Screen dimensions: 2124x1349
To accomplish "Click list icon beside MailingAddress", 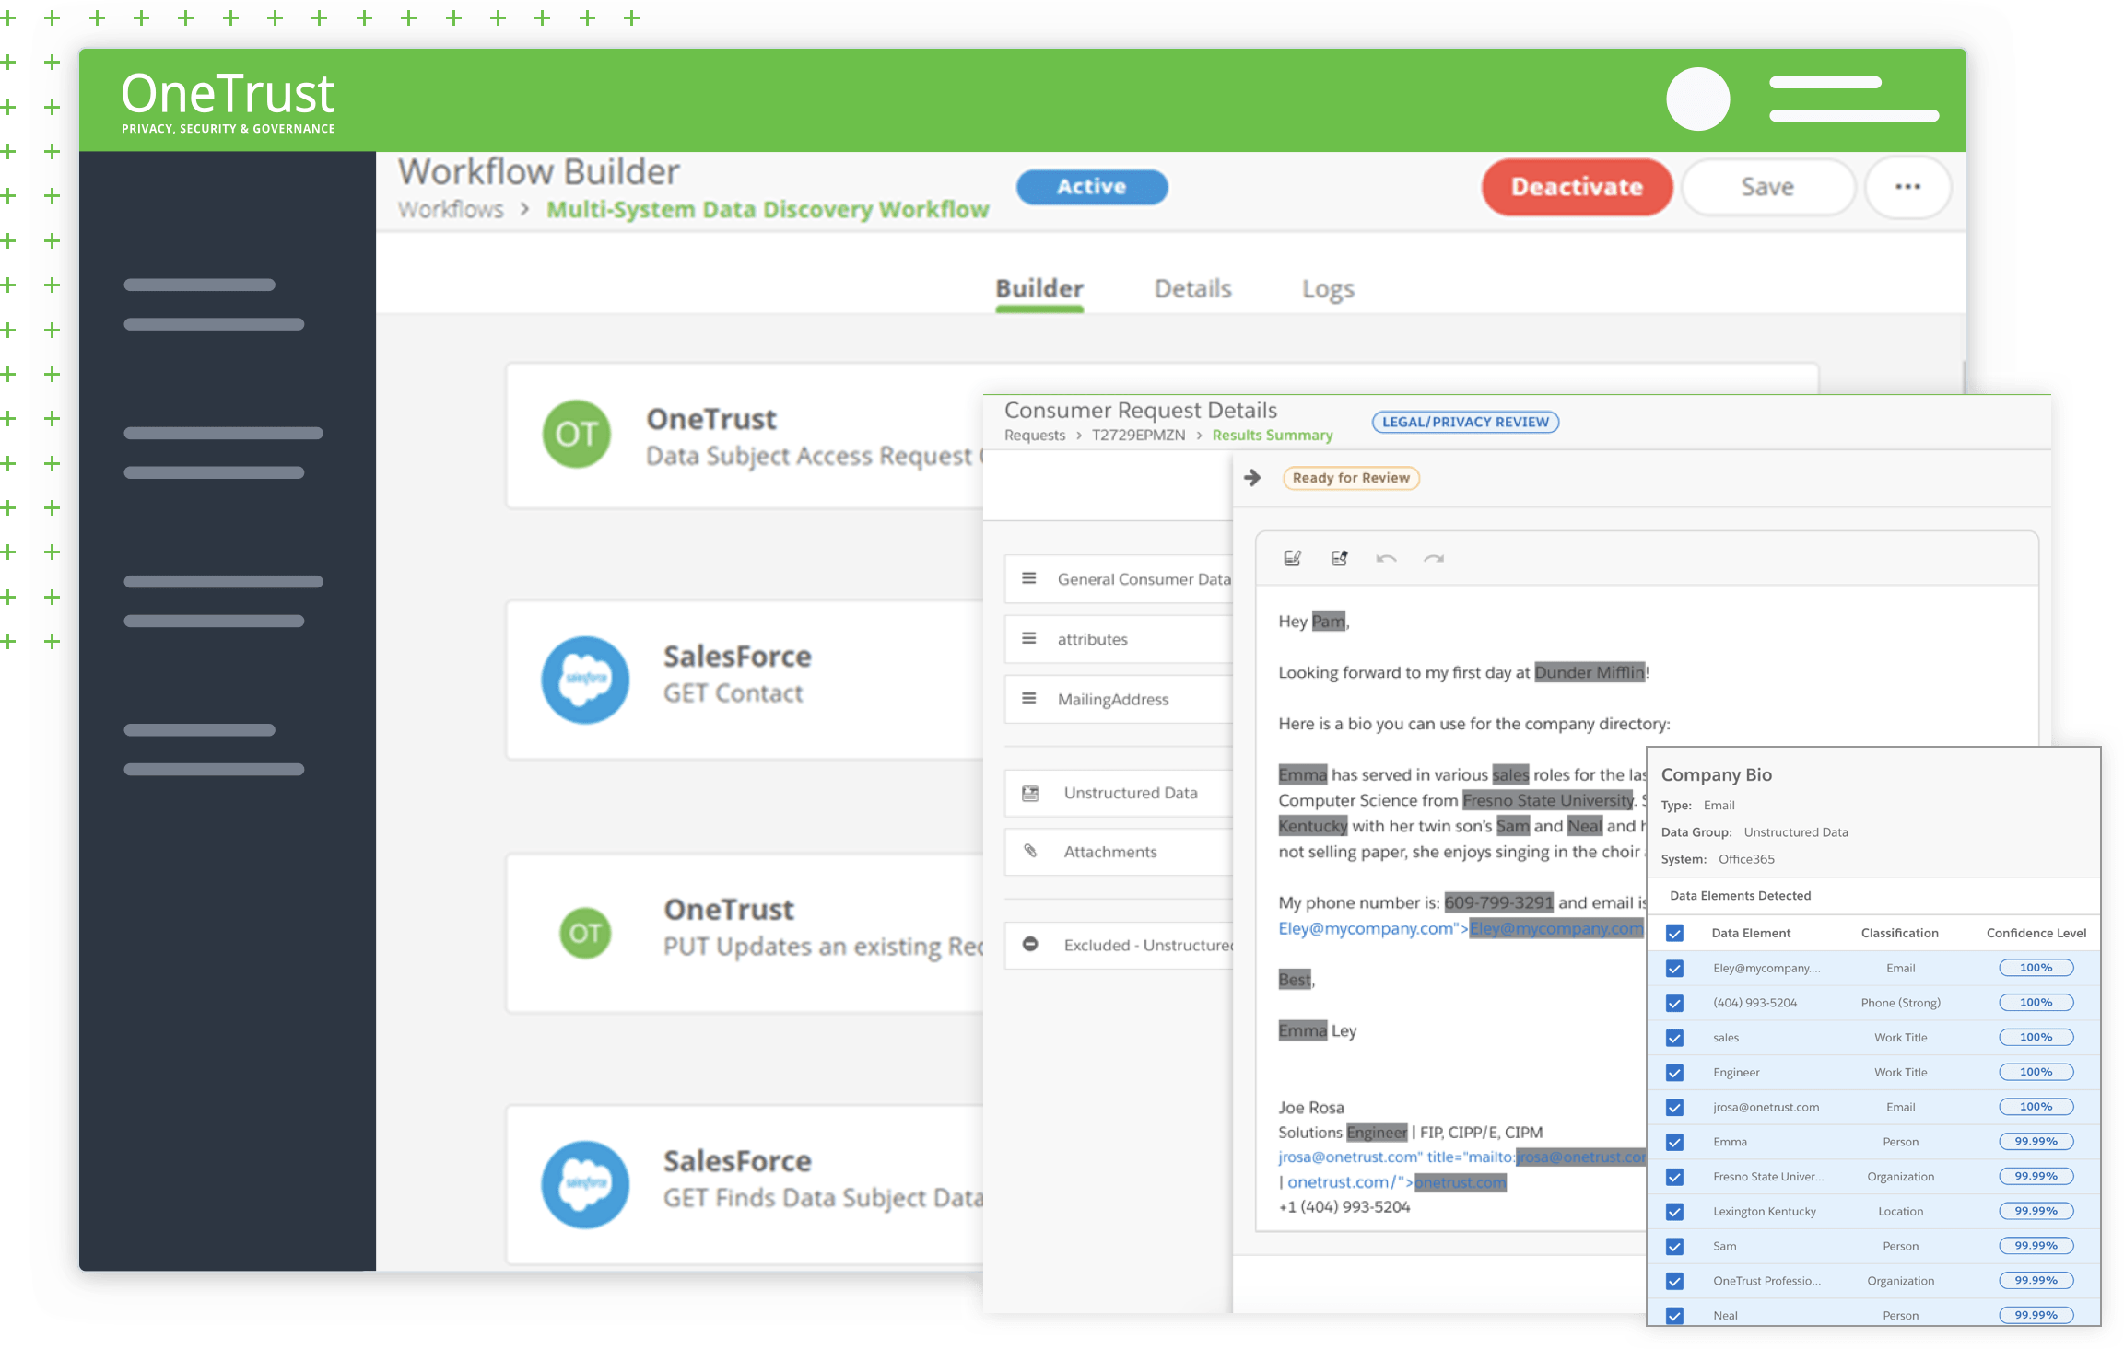I will click(1029, 698).
